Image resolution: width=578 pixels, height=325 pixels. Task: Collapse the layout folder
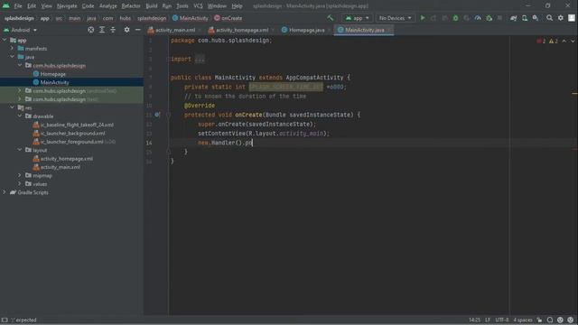(x=20, y=150)
